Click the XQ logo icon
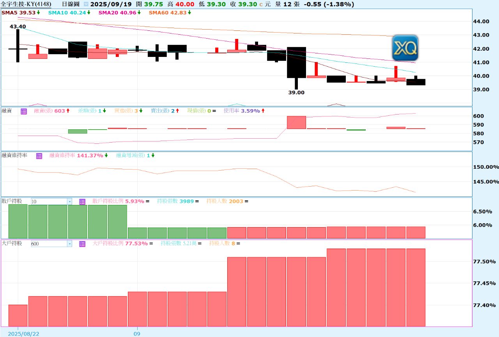Viewport: 499px width, 337px height. tap(405, 48)
